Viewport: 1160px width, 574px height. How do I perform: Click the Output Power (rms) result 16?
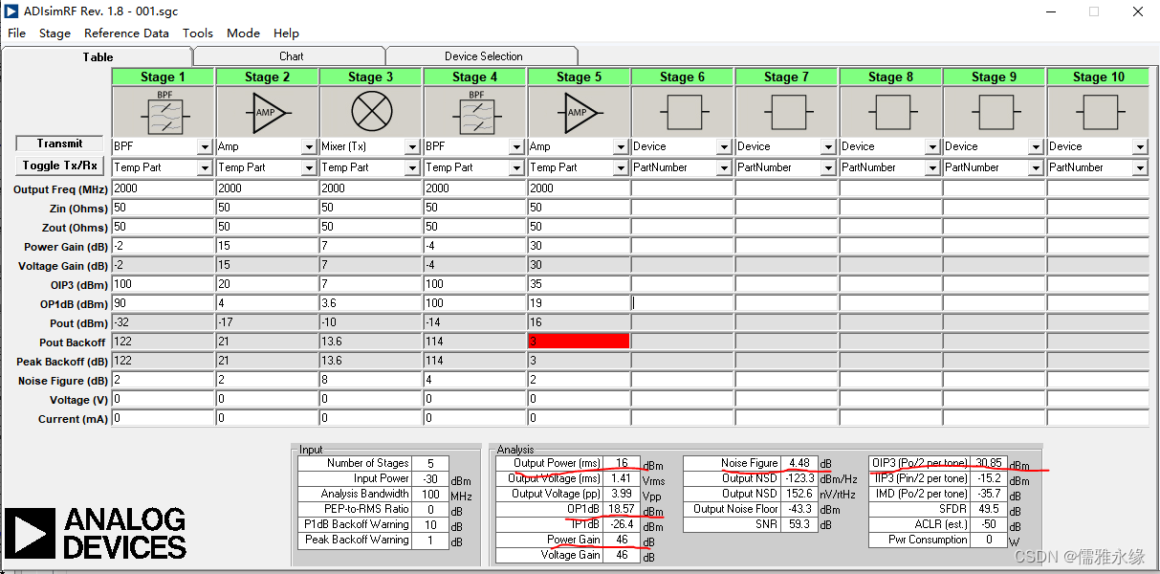click(x=621, y=463)
